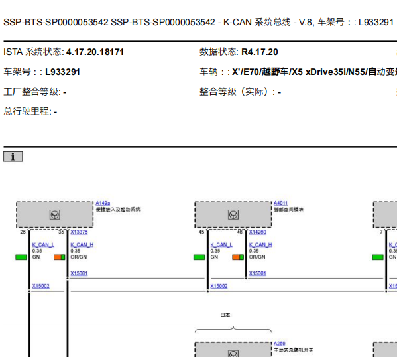Viewport: 397px width, 357px height.
Task: Click the K_CAN_L link under A4011 pin 45
Action: 221,245
